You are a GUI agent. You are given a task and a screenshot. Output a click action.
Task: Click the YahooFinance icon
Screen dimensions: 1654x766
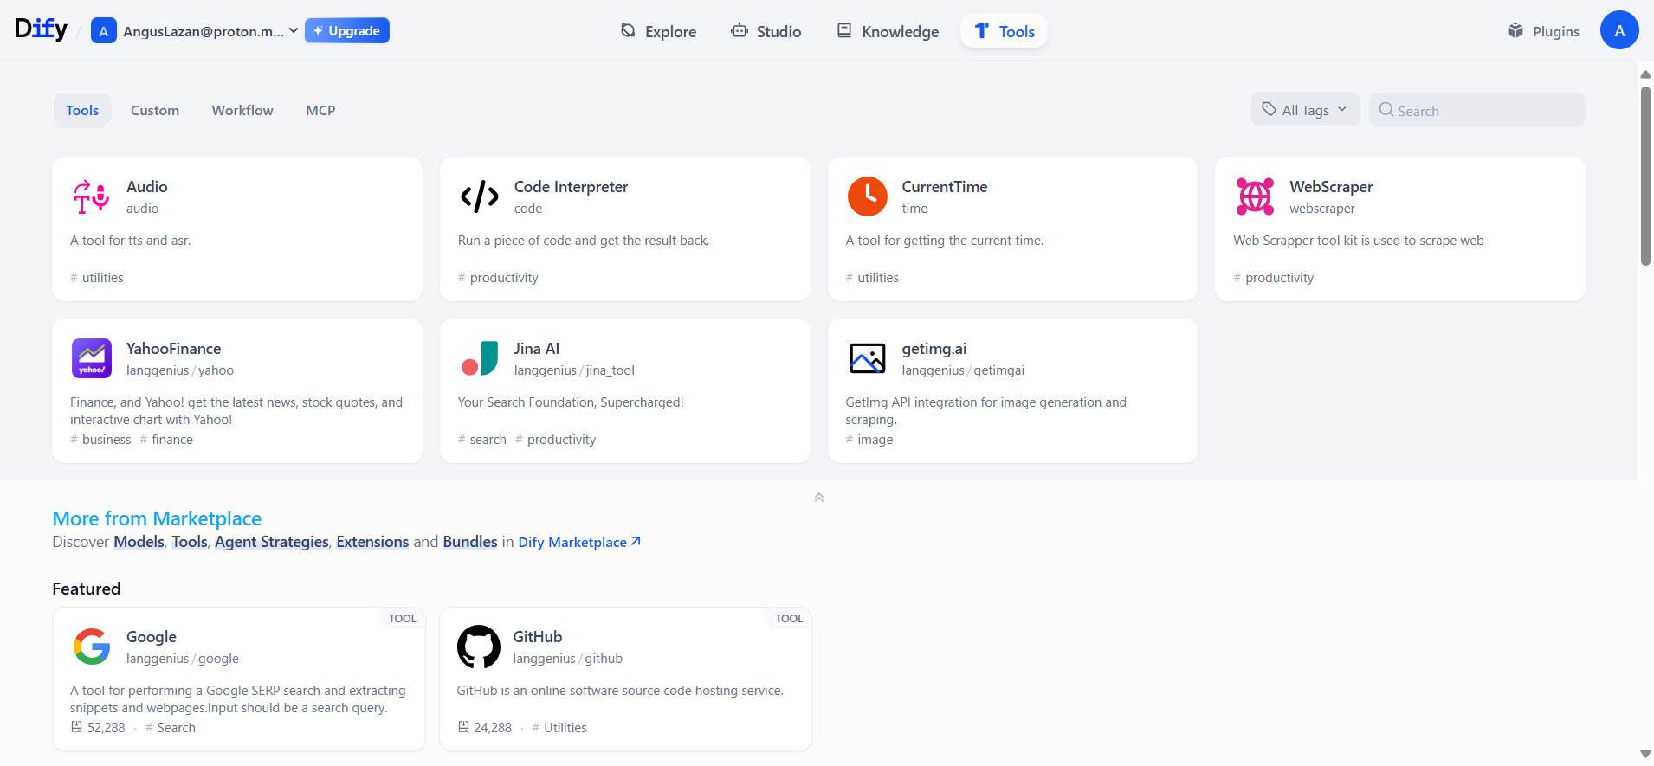pos(92,358)
